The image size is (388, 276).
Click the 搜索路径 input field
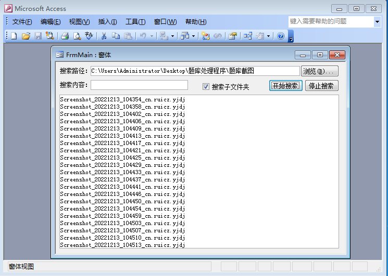coord(195,71)
